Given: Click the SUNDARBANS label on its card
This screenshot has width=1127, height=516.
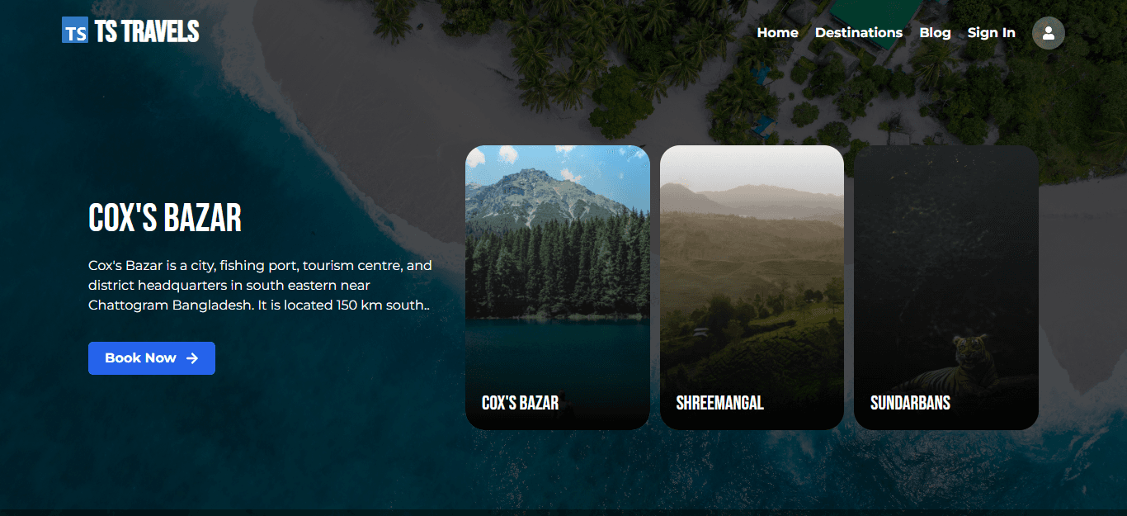Looking at the screenshot, I should pyautogui.click(x=910, y=403).
